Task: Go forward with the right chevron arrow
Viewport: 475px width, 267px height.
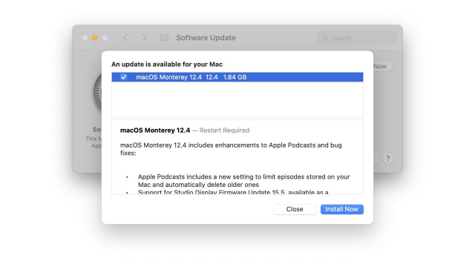Action: coord(144,38)
